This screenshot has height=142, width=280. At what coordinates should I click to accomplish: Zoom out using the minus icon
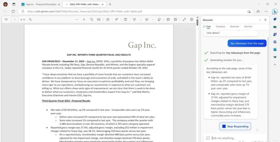click(77, 20)
